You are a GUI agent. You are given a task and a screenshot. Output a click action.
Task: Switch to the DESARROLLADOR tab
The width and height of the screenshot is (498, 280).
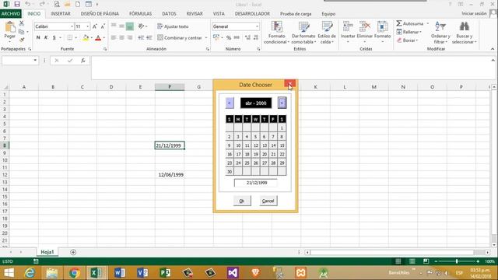click(x=252, y=14)
